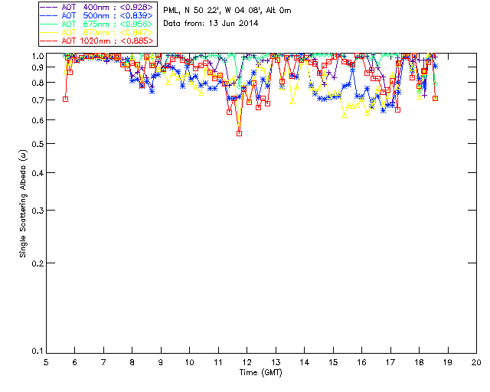Click the Single Scattering Albedo axis title
Screen dimensions: 490x392
[x=23, y=204]
